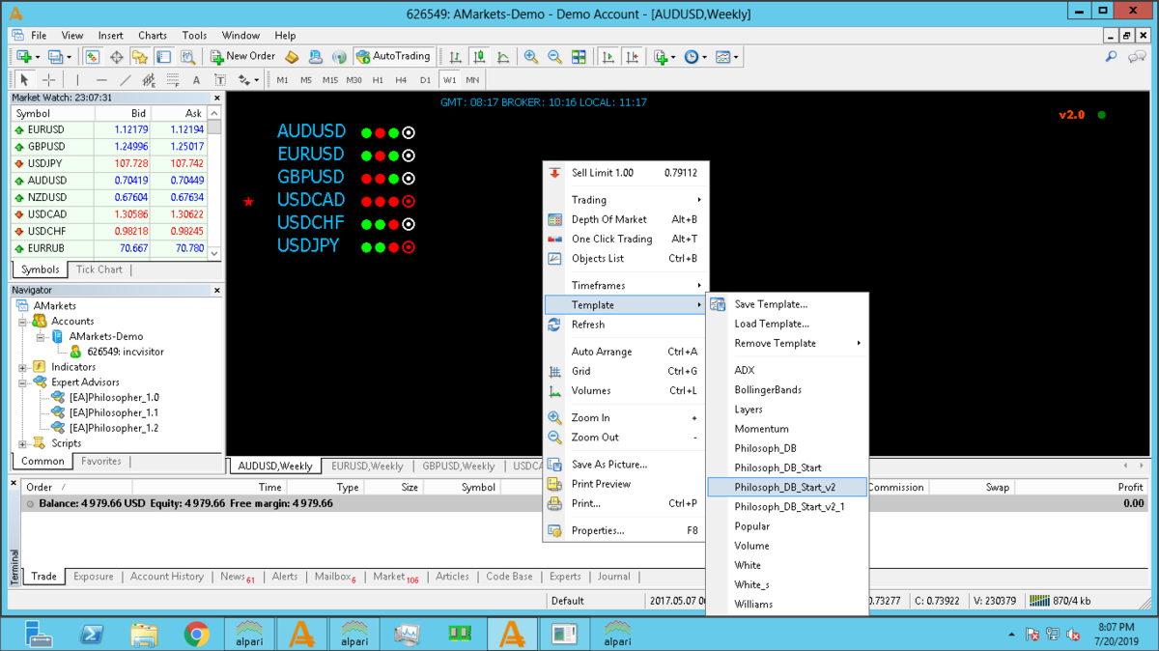Select the Vertical Line drawing tool

(78, 80)
